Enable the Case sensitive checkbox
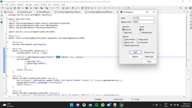 pos(123,39)
